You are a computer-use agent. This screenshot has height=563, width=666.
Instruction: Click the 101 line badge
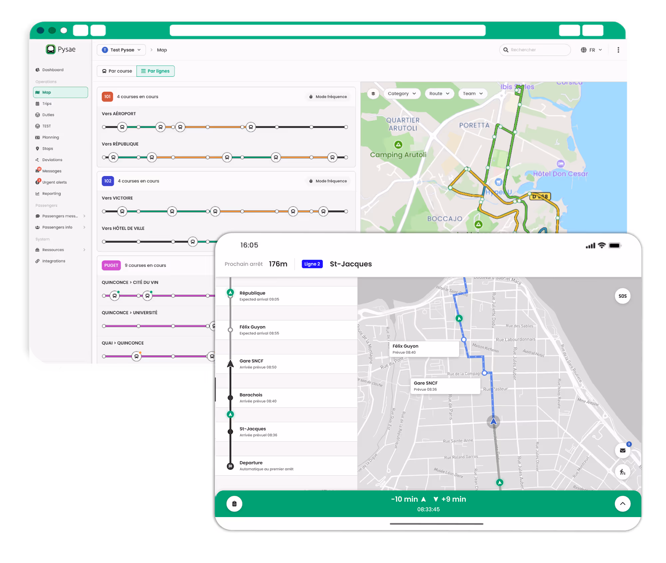pyautogui.click(x=107, y=97)
